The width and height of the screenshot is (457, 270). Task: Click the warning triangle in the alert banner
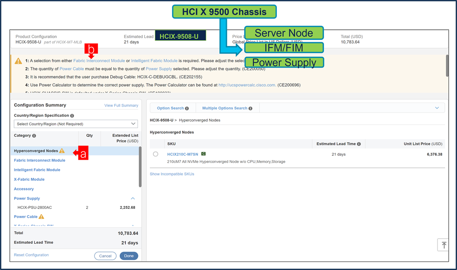click(x=18, y=61)
